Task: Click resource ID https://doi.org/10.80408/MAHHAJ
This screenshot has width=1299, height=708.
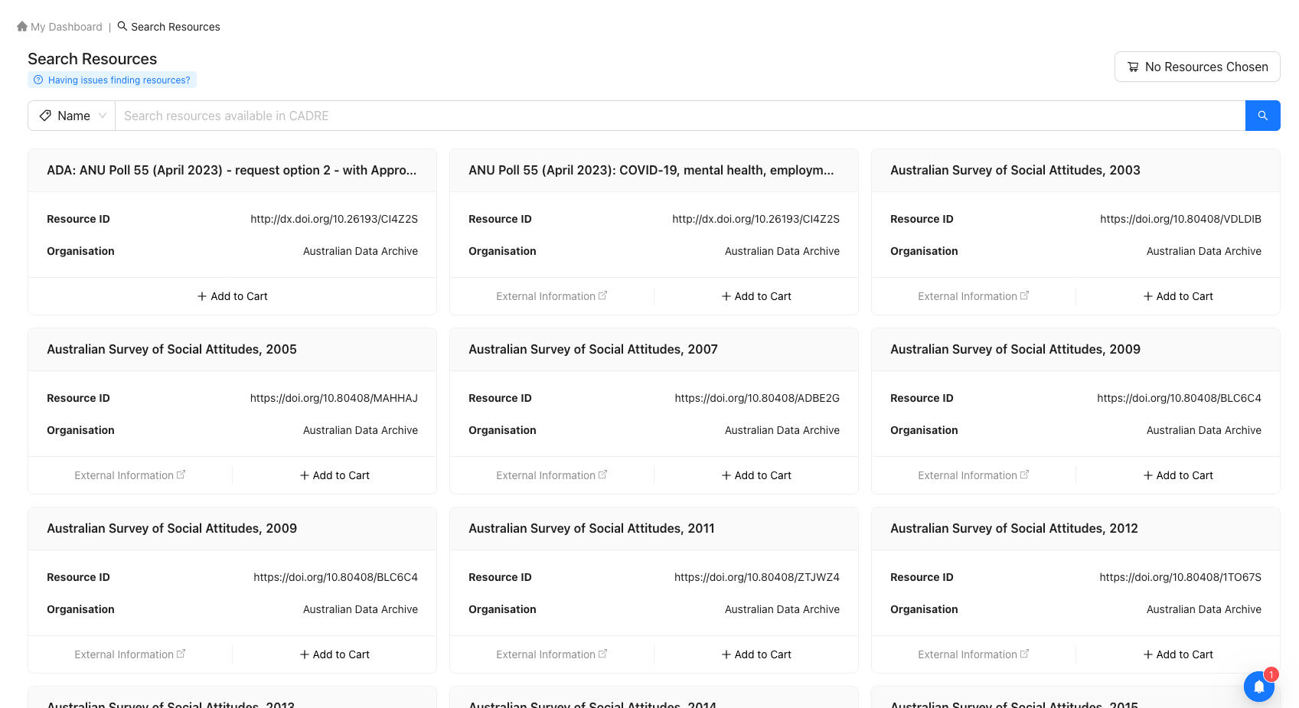Action: (x=334, y=398)
